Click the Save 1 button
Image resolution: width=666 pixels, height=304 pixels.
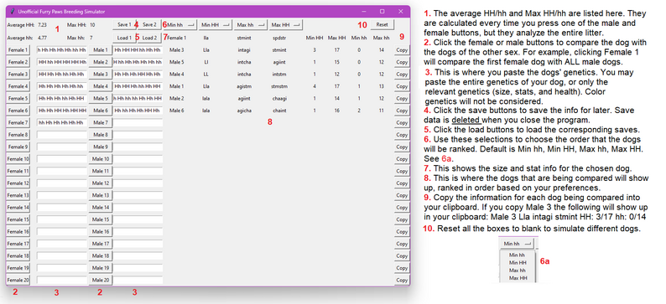tap(124, 24)
